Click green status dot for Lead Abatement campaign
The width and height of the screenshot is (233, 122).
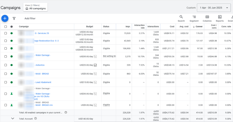12,82
